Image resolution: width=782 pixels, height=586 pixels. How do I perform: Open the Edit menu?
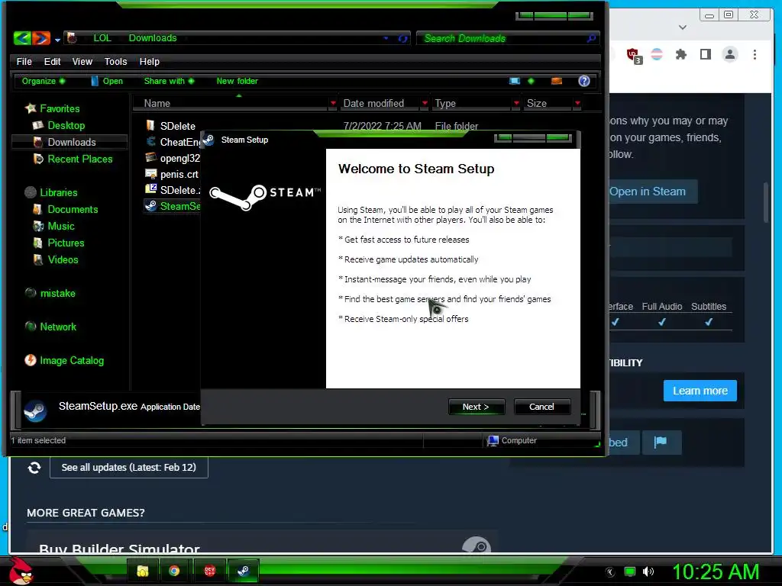(52, 61)
